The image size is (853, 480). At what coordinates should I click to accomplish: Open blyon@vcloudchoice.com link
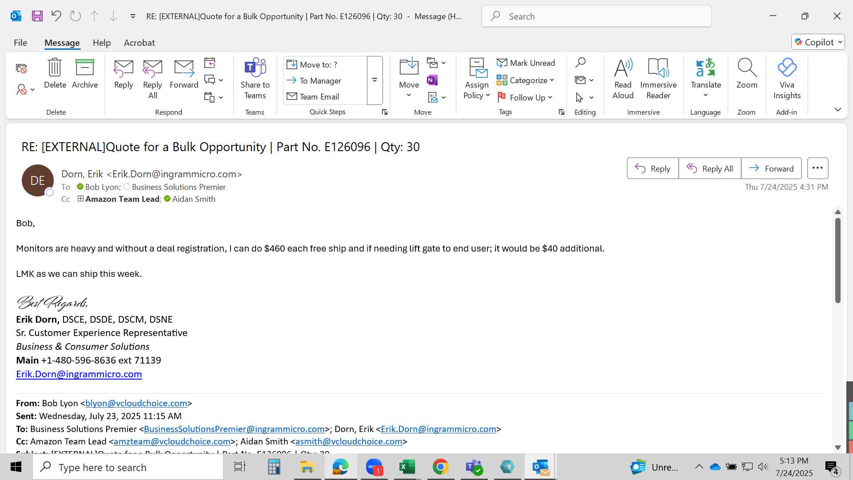136,403
